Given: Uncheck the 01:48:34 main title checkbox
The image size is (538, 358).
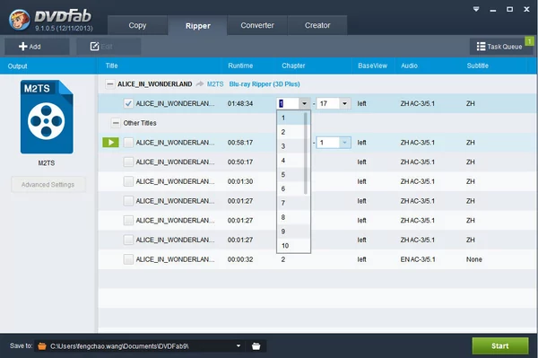Looking at the screenshot, I should click(128, 103).
